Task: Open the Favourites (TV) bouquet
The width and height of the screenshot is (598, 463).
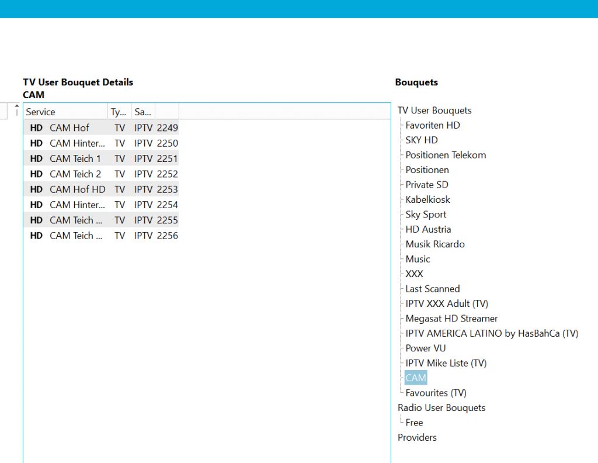Action: [436, 393]
